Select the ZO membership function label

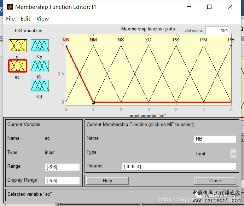(148, 40)
